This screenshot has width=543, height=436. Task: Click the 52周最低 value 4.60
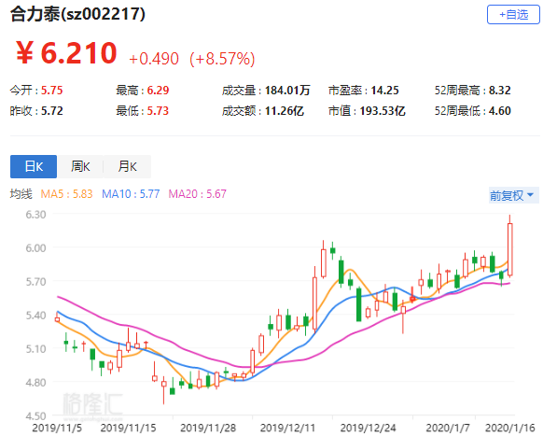tap(500, 111)
